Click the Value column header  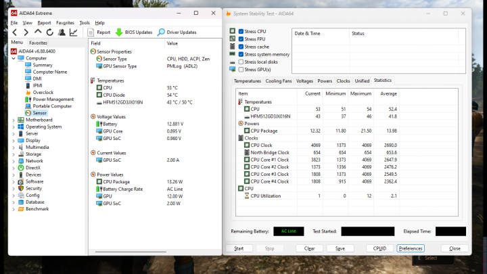point(172,43)
